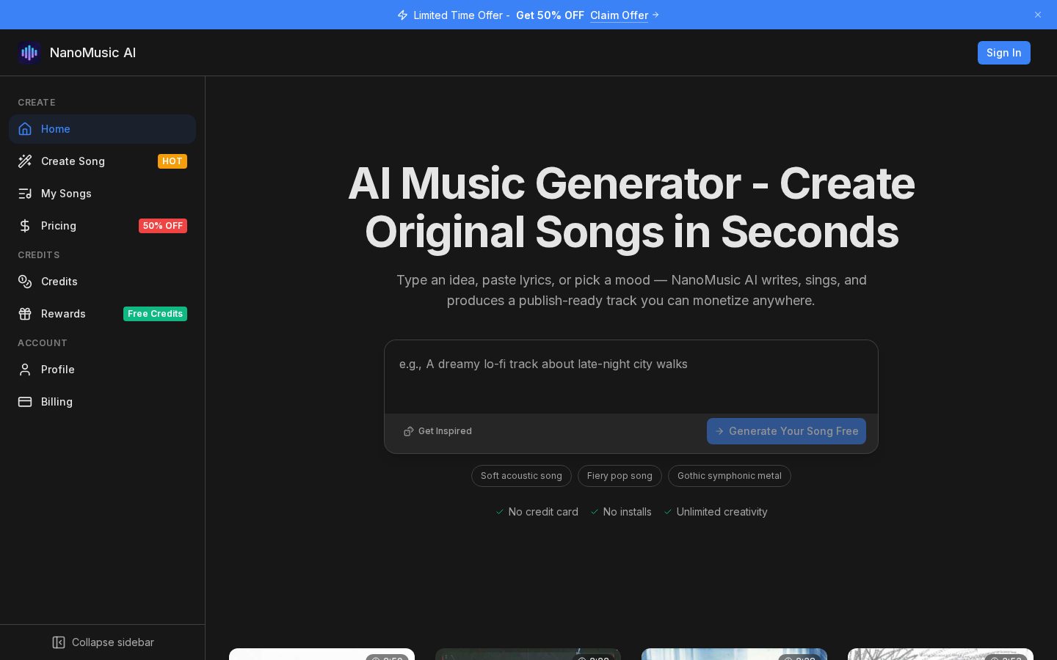Image resolution: width=1057 pixels, height=660 pixels.
Task: Click the HOT badge next to Create Song
Action: click(x=172, y=161)
